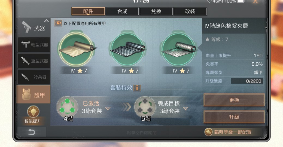Open 重型武器 heavy weapons category

pos(34,61)
